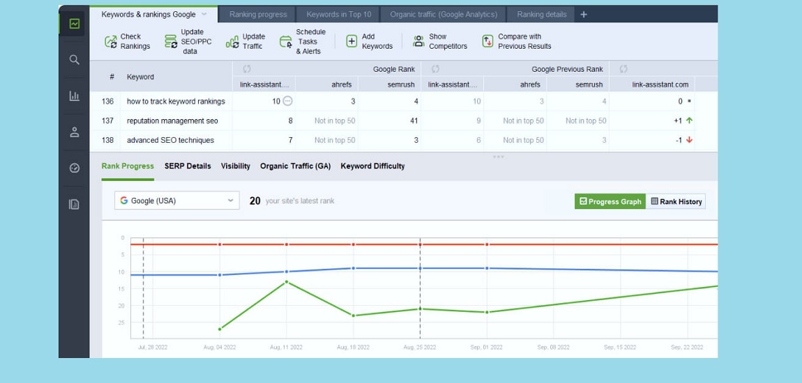This screenshot has height=383, width=802.
Task: Click the three-dot panel splitter handle
Action: point(498,156)
